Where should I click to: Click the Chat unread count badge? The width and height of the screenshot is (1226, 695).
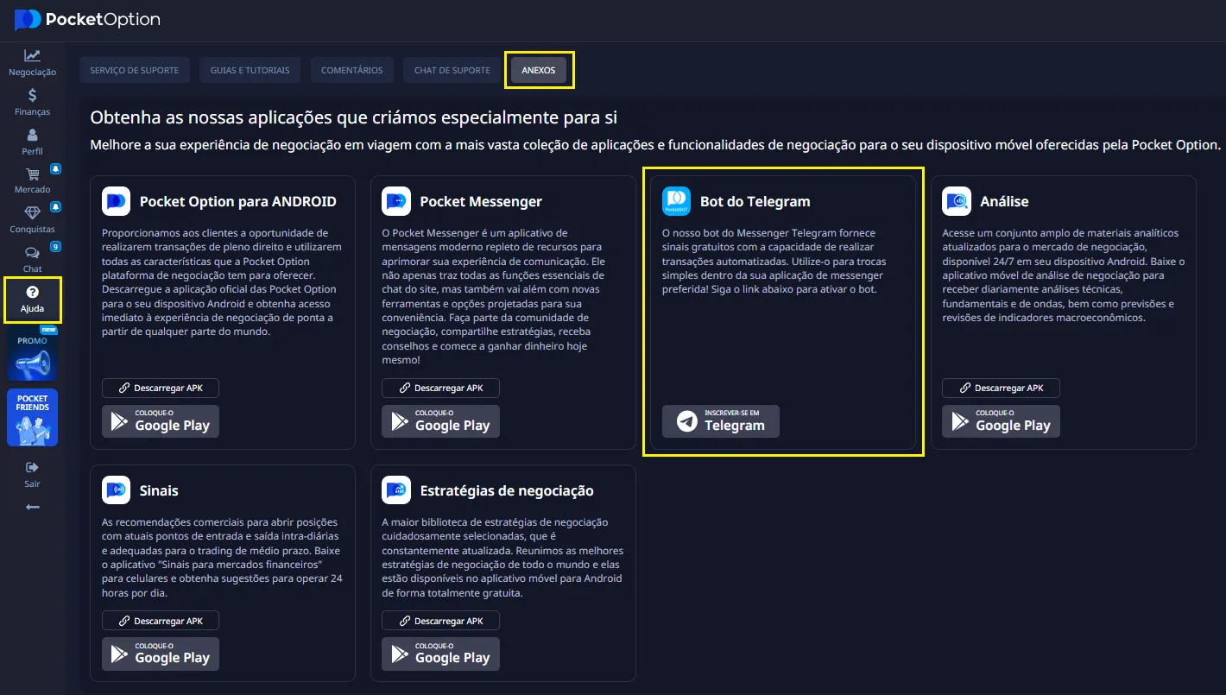point(55,247)
